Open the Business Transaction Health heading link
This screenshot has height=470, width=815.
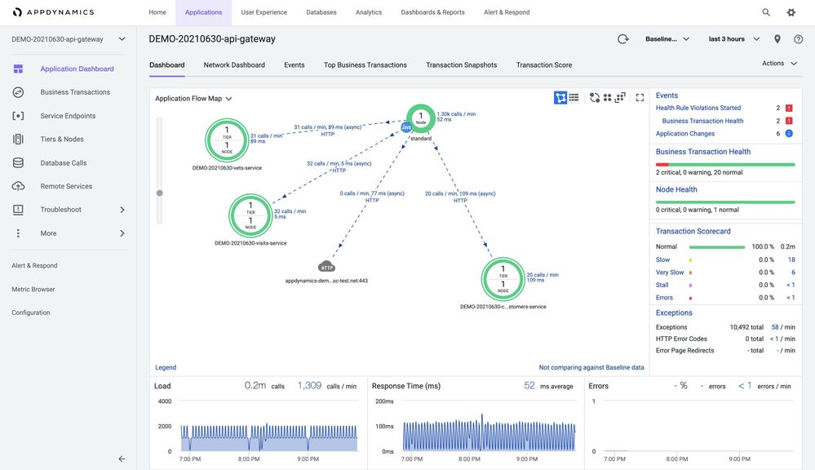tap(703, 152)
